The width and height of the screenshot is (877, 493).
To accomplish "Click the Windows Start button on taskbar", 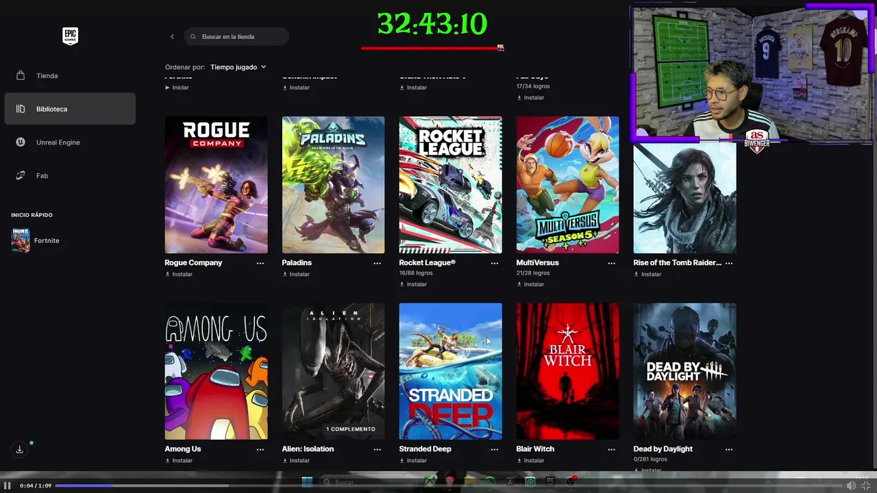I will coord(307,482).
